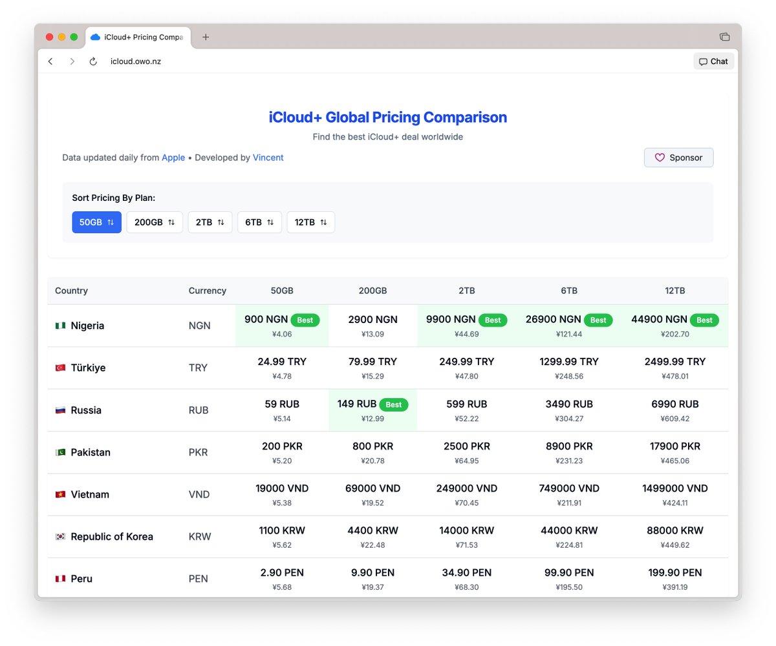This screenshot has width=776, height=646.
Task: Click the Nigeria flag icon
Action: click(60, 326)
